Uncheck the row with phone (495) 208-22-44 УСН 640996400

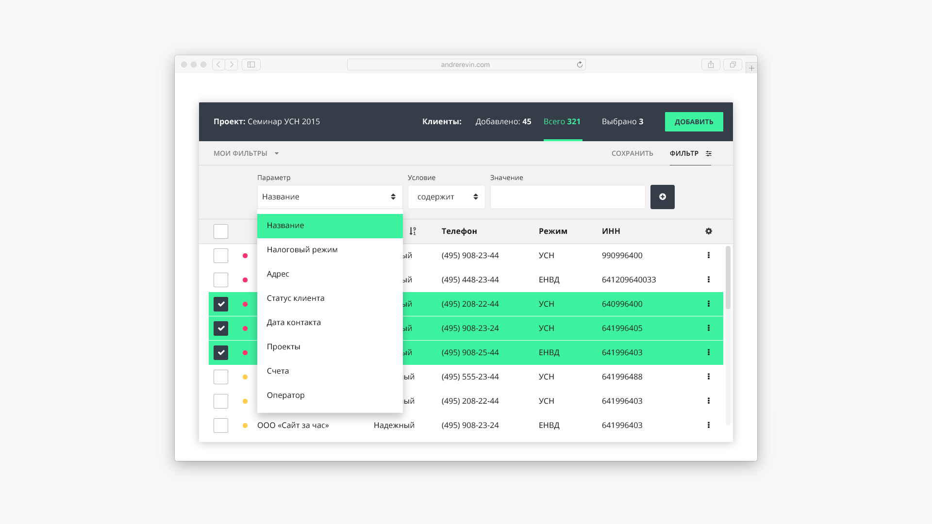coord(221,304)
